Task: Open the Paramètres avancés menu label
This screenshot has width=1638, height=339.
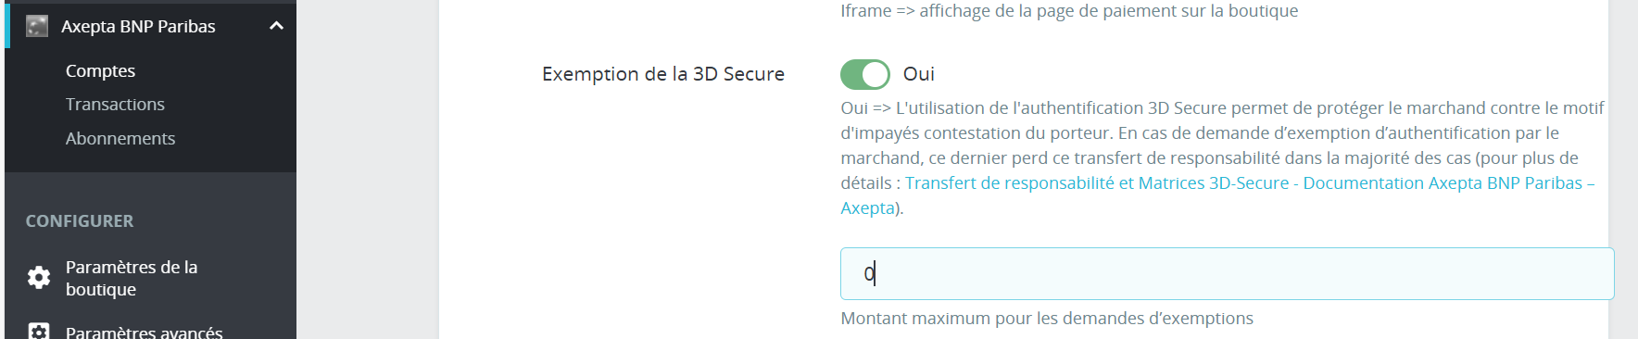Action: (x=144, y=332)
